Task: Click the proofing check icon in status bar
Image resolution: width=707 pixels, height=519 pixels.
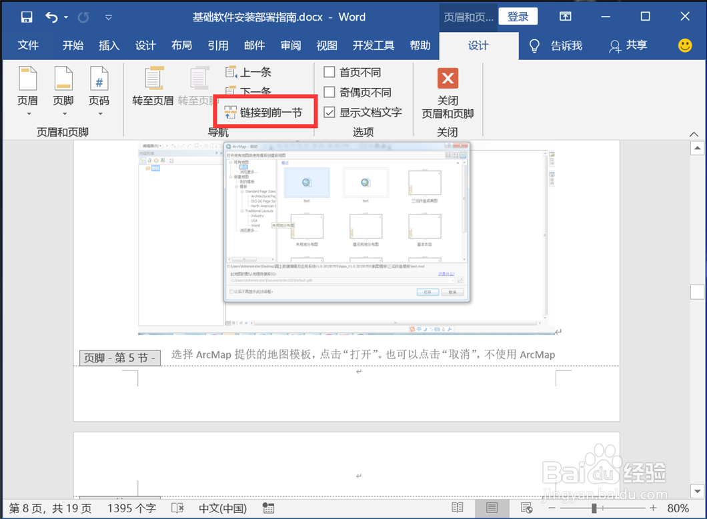Action: (x=177, y=508)
